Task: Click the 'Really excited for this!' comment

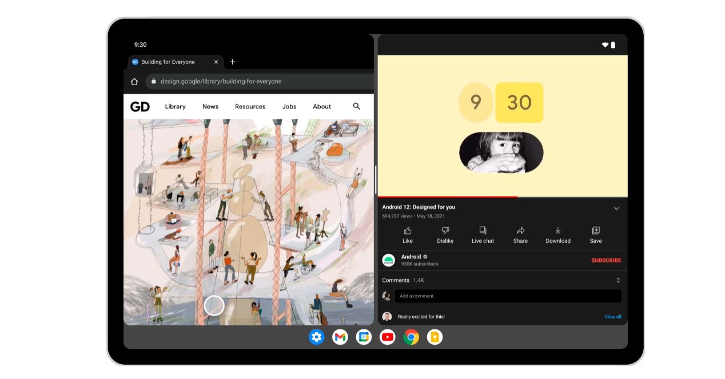Action: click(x=421, y=317)
